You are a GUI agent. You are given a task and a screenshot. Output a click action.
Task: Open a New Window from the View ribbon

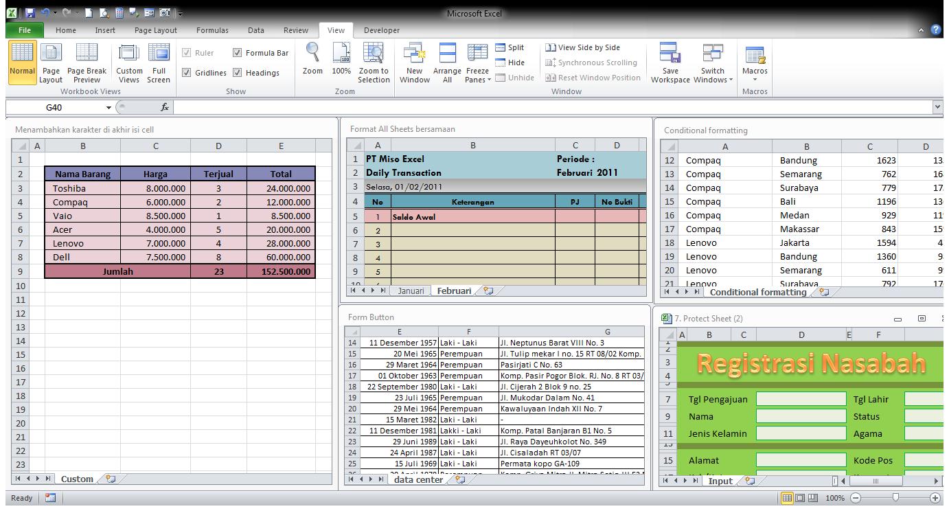coord(415,62)
